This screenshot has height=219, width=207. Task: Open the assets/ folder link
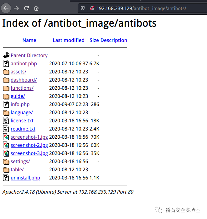tap(18, 72)
